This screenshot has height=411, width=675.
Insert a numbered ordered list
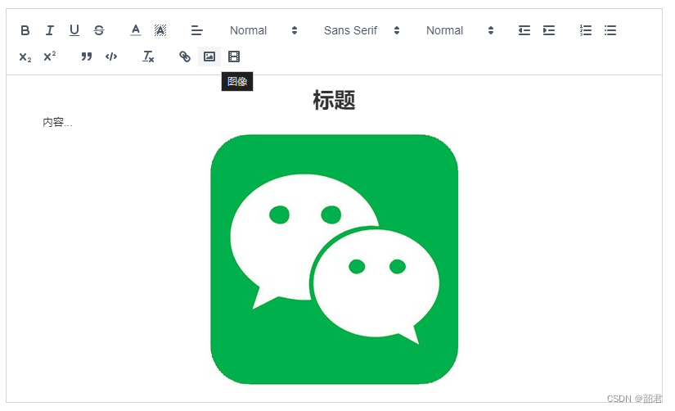coord(586,30)
